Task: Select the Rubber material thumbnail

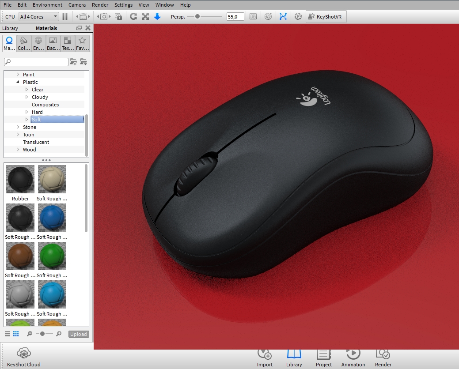Action: click(x=20, y=179)
